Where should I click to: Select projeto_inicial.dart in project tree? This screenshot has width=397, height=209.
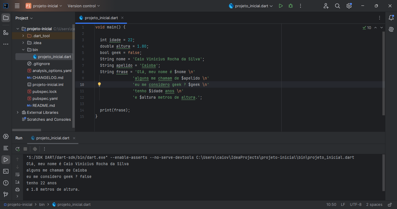[44, 57]
